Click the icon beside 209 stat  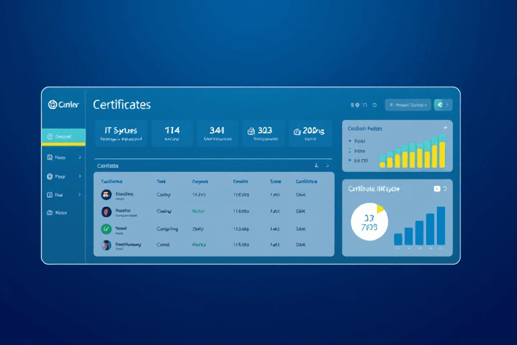[x=297, y=131]
